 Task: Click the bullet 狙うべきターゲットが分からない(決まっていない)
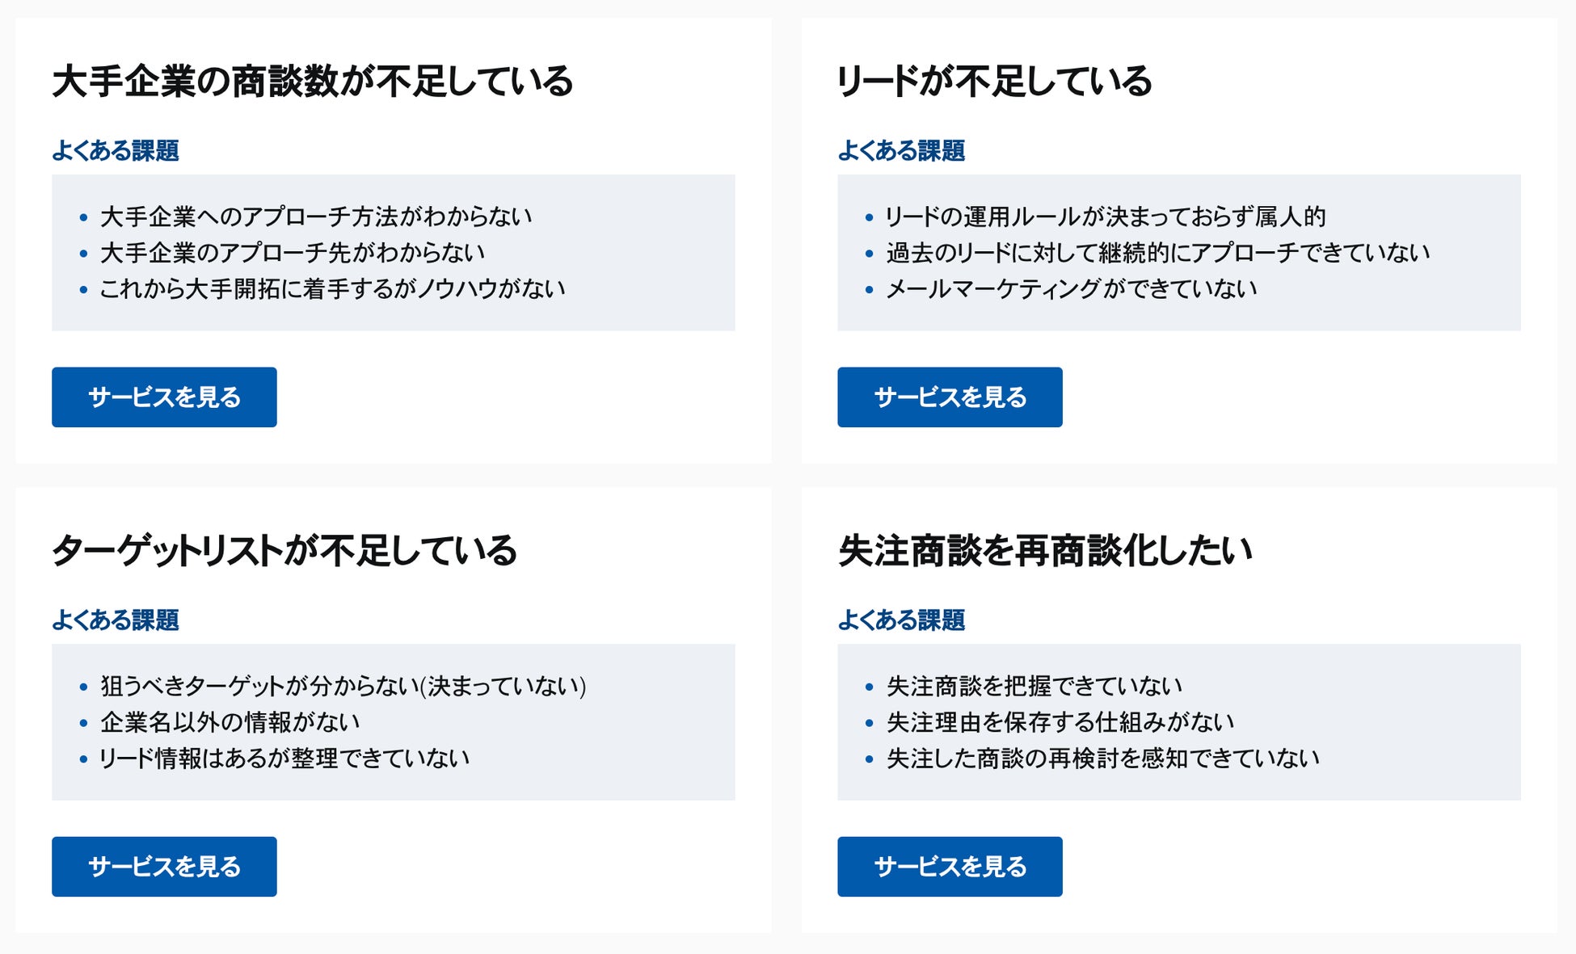point(343,686)
